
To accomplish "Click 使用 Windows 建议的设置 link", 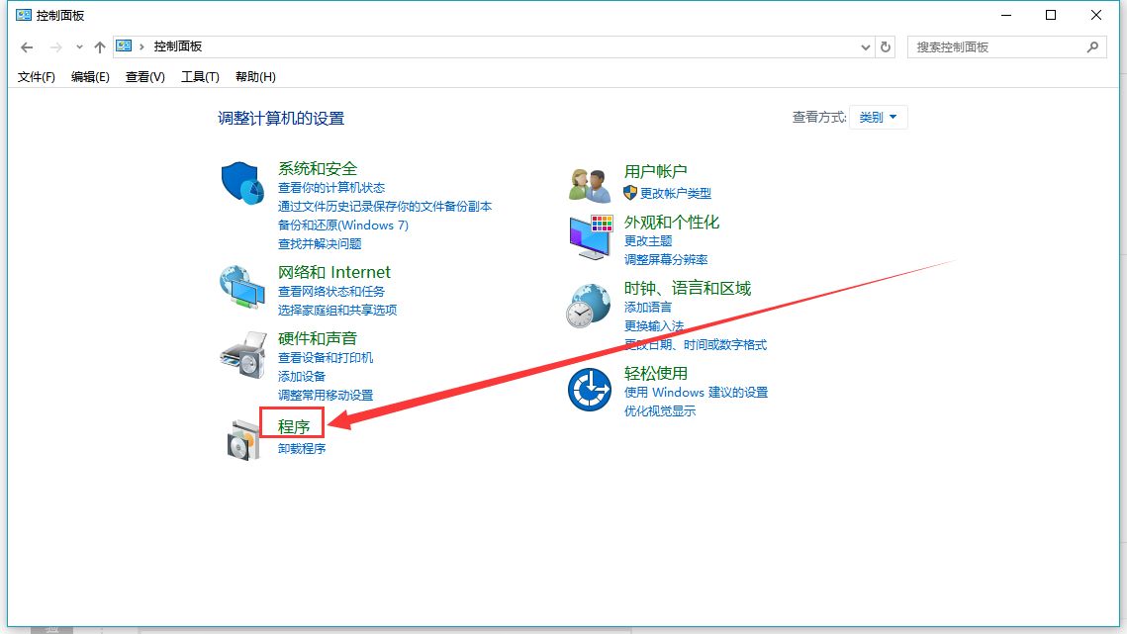I will point(696,393).
